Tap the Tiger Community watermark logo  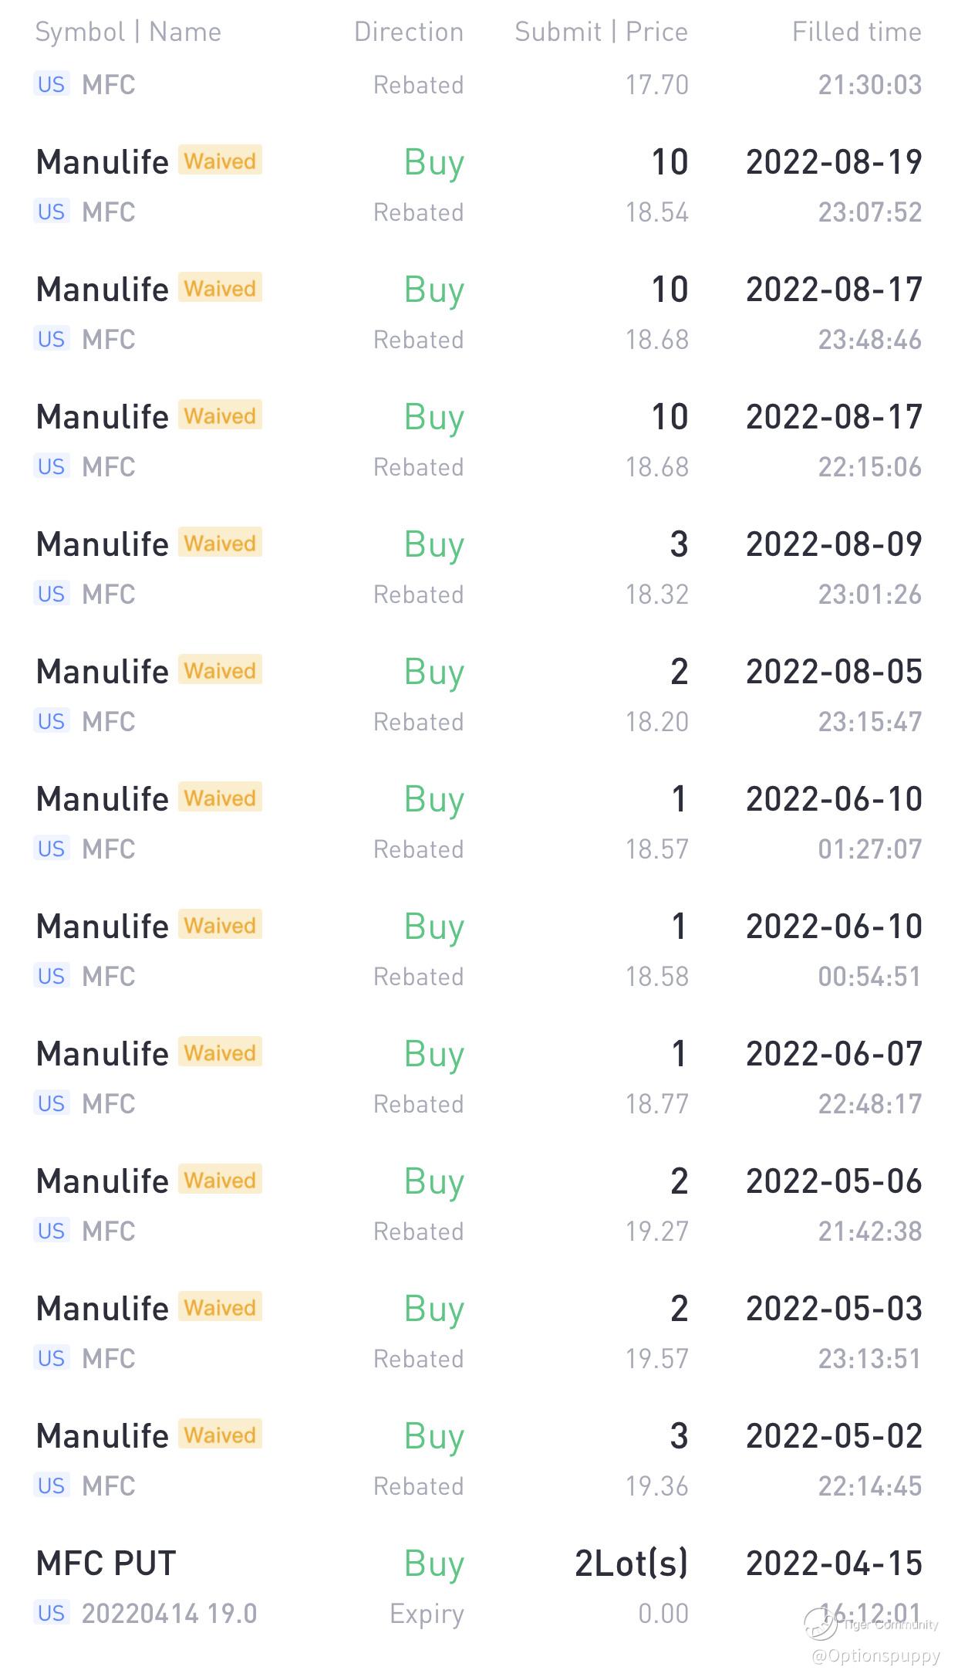click(x=821, y=1622)
